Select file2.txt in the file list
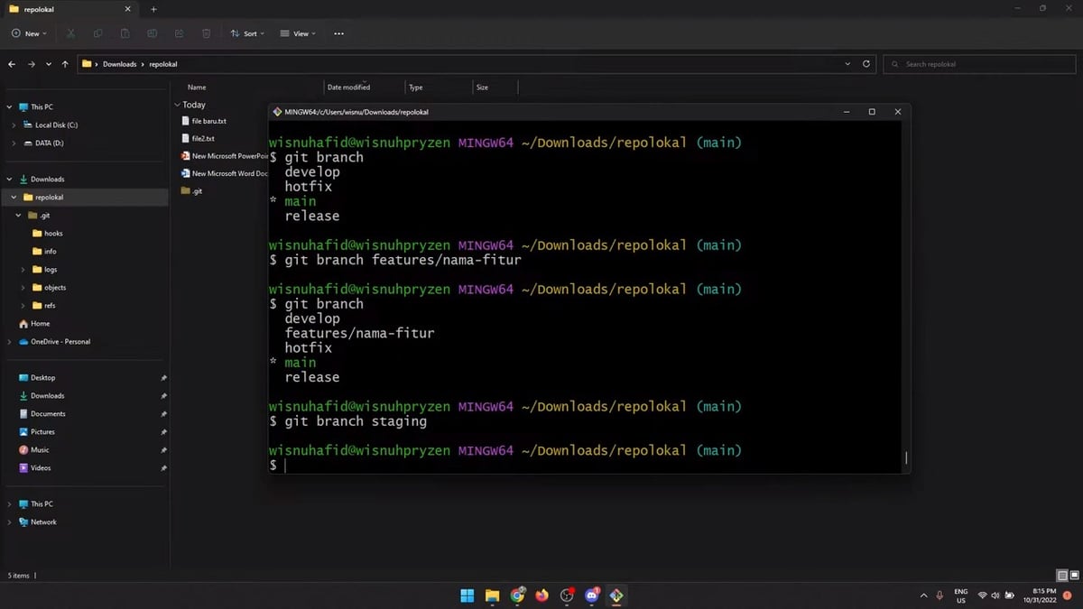Image resolution: width=1083 pixels, height=609 pixels. click(x=203, y=138)
